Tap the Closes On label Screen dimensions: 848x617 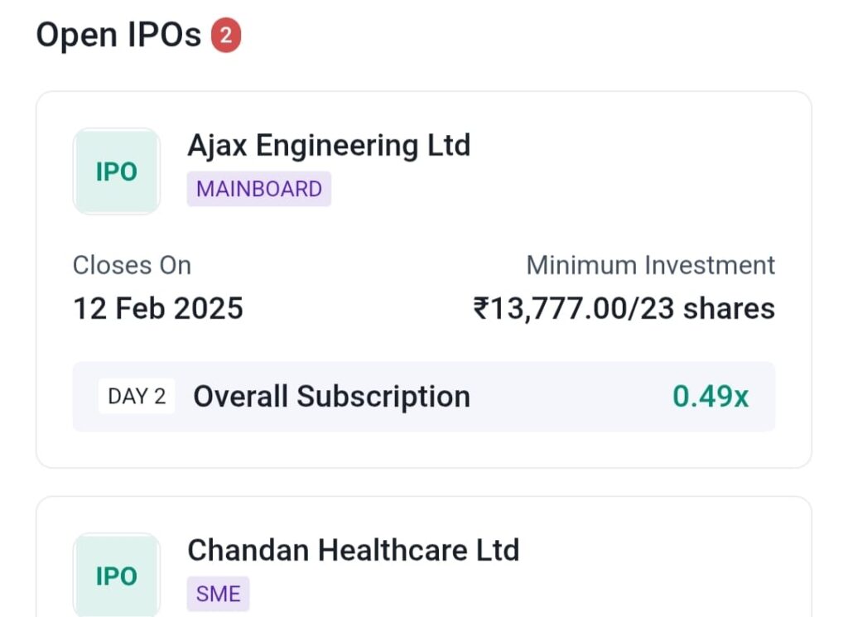[132, 266]
